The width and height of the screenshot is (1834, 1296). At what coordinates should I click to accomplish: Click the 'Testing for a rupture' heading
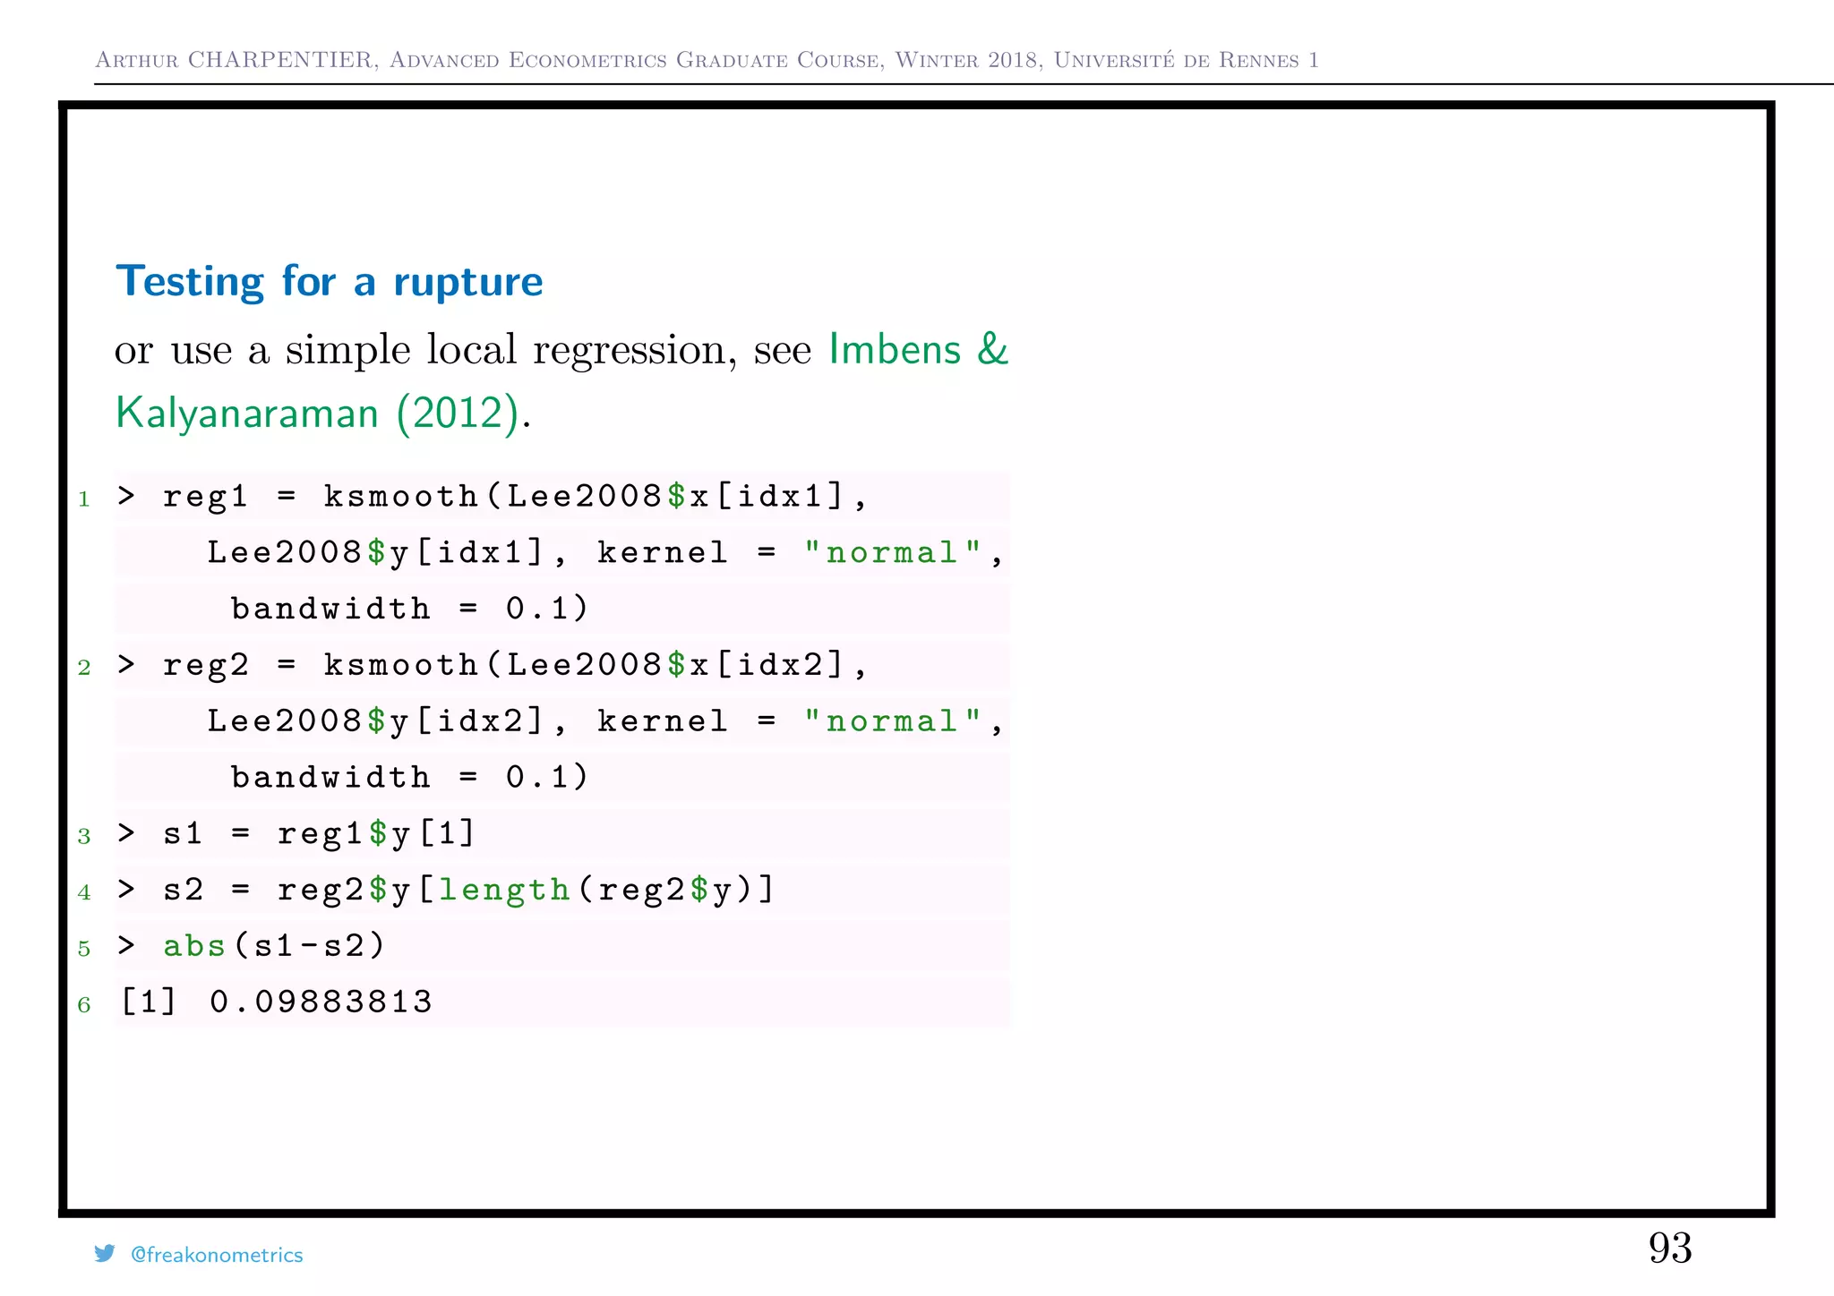329,281
